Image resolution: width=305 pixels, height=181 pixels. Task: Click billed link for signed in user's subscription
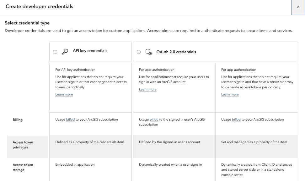tap(154, 119)
